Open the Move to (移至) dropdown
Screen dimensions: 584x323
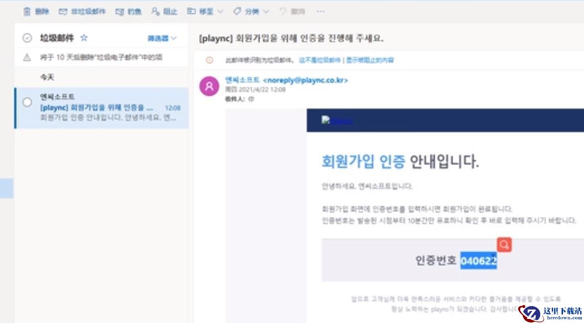coord(205,11)
